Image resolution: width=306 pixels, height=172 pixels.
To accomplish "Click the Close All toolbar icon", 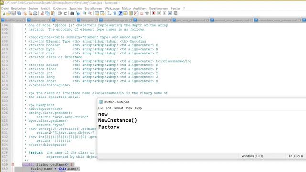I will point(30,13).
